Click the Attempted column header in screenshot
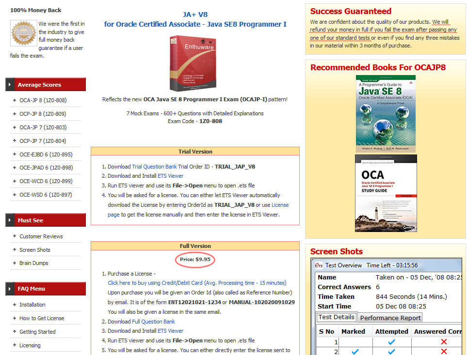This screenshot has width=468, height=355. pos(391,331)
